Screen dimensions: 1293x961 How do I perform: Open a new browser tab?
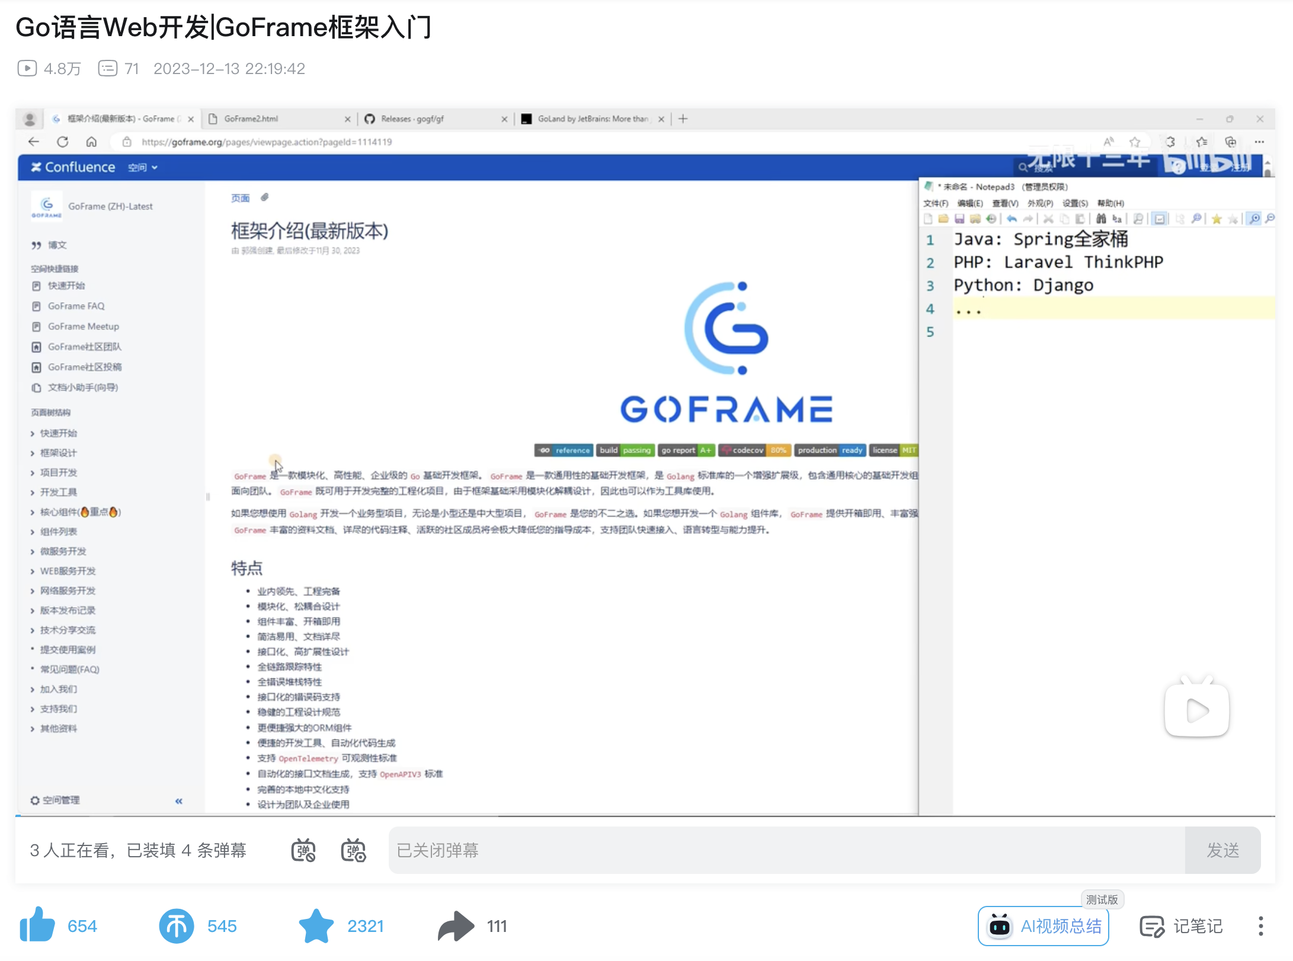(x=683, y=119)
